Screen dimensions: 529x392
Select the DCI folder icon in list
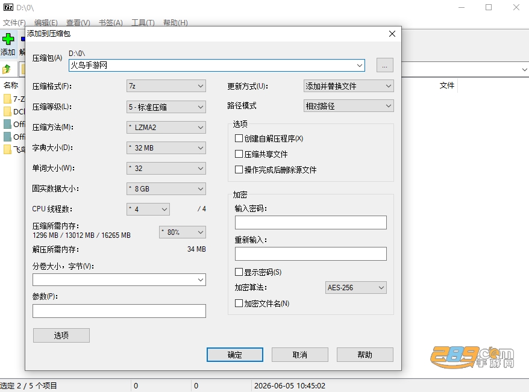(x=7, y=111)
